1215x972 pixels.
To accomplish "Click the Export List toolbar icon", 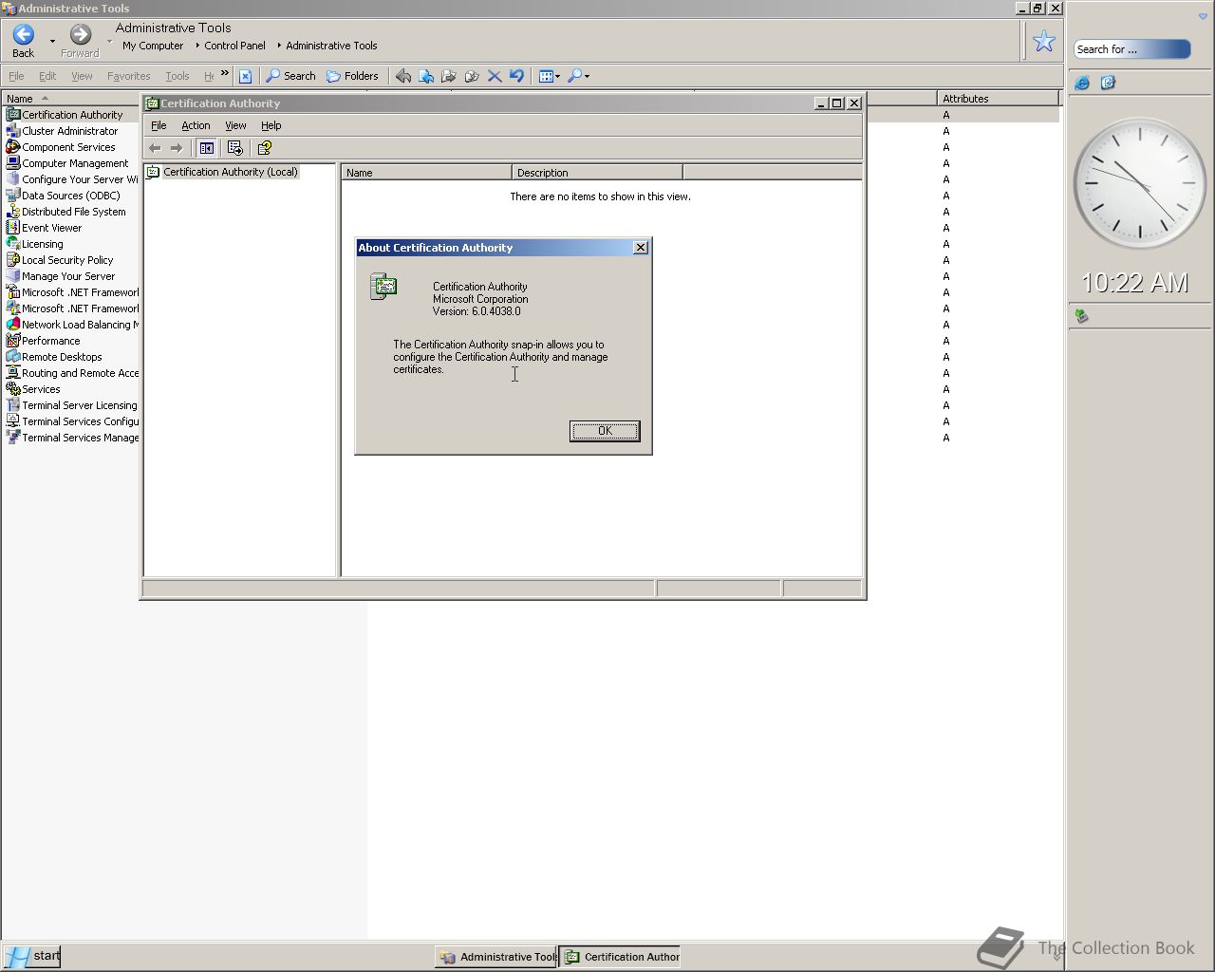I will (x=234, y=148).
